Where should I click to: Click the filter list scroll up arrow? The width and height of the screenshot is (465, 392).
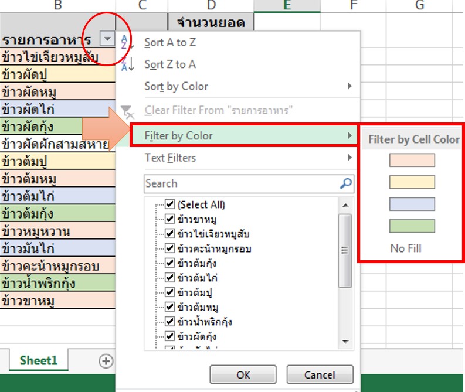click(345, 205)
